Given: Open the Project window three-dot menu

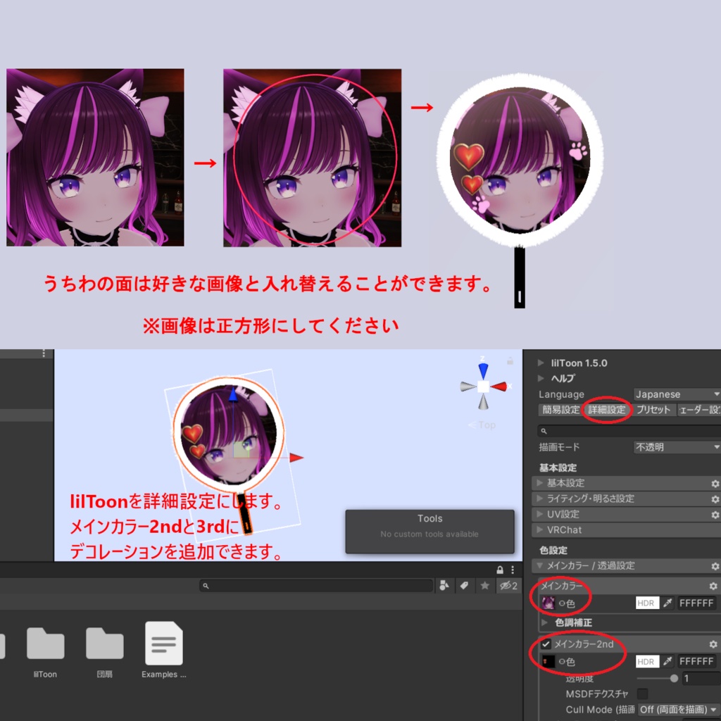Looking at the screenshot, I should point(511,568).
